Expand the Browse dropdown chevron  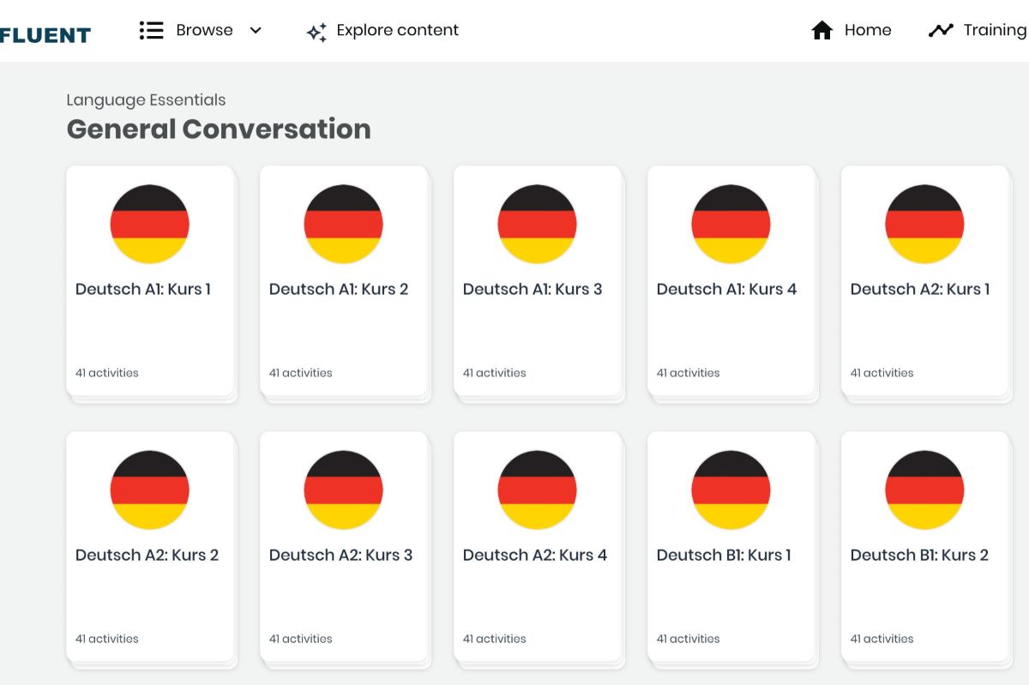tap(256, 31)
